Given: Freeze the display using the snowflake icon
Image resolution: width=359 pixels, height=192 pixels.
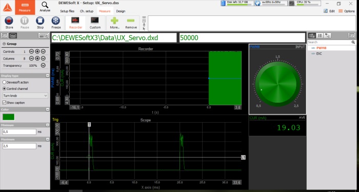Looking at the screenshot, I should click(x=55, y=21).
